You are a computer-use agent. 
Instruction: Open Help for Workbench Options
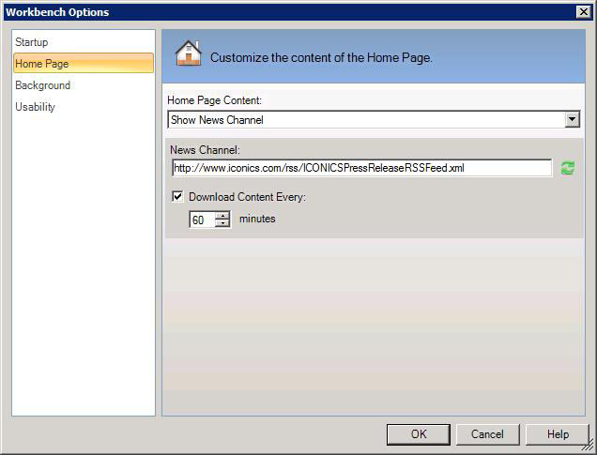tap(558, 434)
